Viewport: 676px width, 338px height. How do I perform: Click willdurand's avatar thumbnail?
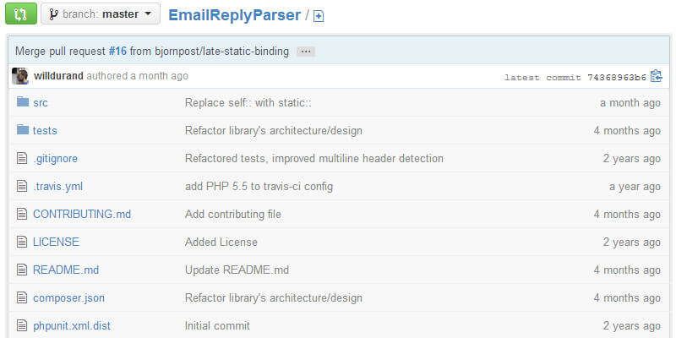[20, 76]
